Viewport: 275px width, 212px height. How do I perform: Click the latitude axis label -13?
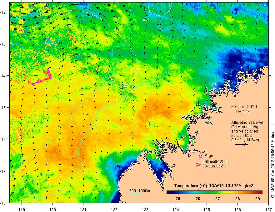[3, 44]
